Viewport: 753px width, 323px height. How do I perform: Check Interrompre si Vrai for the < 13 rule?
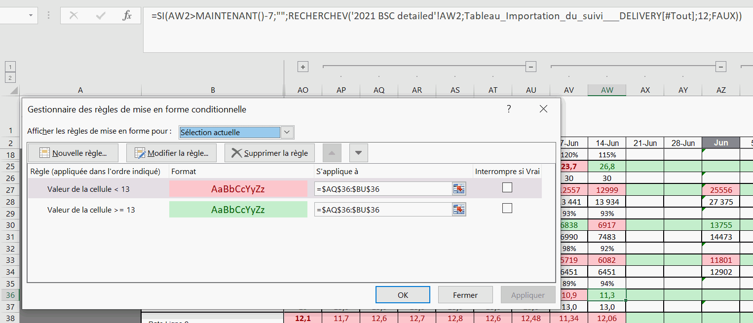coord(507,187)
